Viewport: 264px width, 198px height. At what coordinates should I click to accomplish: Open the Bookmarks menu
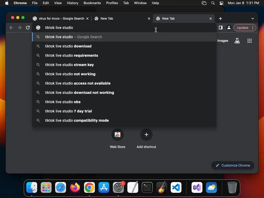92,3
